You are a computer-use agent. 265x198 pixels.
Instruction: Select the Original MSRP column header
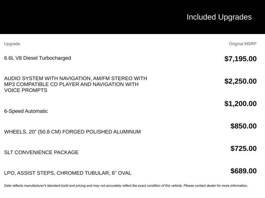242,44
